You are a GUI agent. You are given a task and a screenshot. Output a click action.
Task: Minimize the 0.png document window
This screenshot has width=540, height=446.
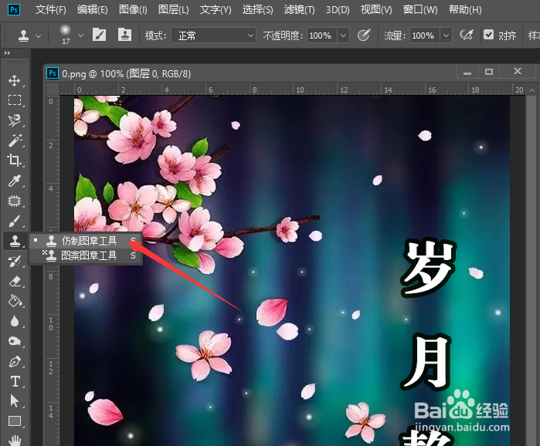[467, 72]
